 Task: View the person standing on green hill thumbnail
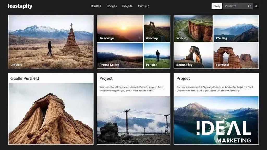pos(157,55)
